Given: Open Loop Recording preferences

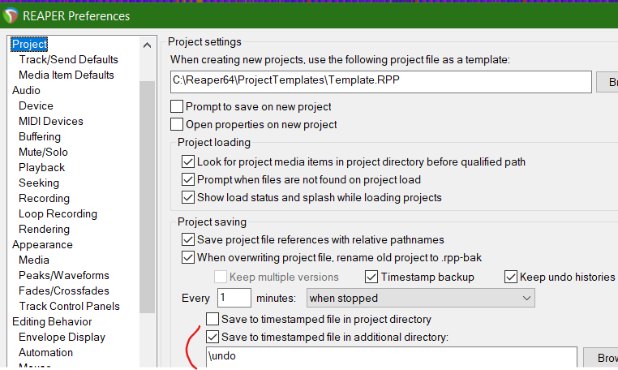Looking at the screenshot, I should point(58,213).
